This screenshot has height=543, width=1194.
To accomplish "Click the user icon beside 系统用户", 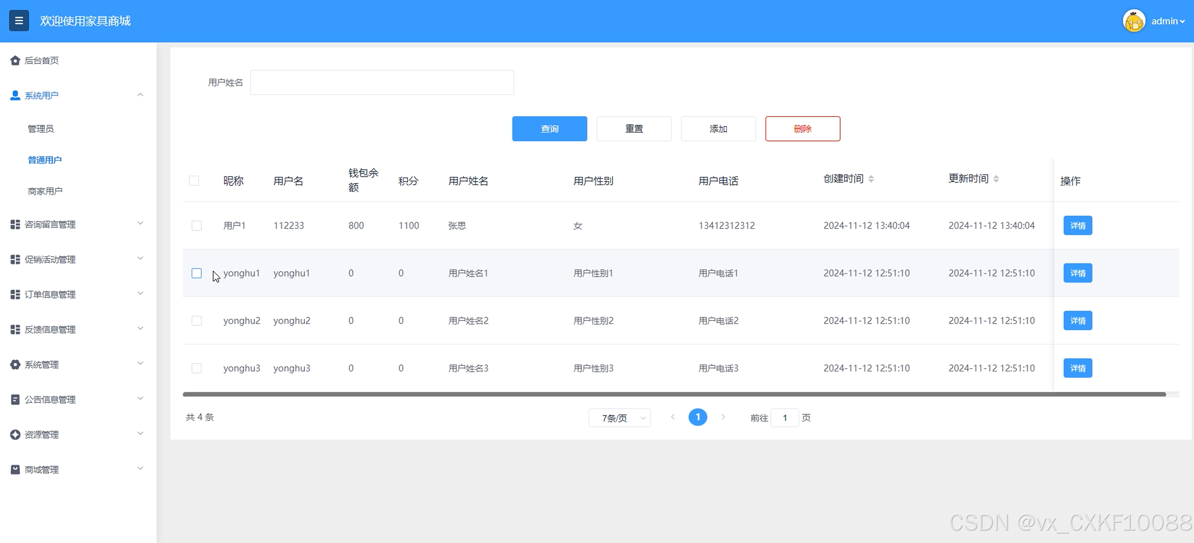I will pyautogui.click(x=15, y=96).
